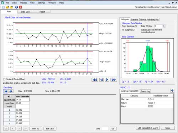Click the Batch traceability row
The width and height of the screenshot is (178, 133).
pos(147,106)
